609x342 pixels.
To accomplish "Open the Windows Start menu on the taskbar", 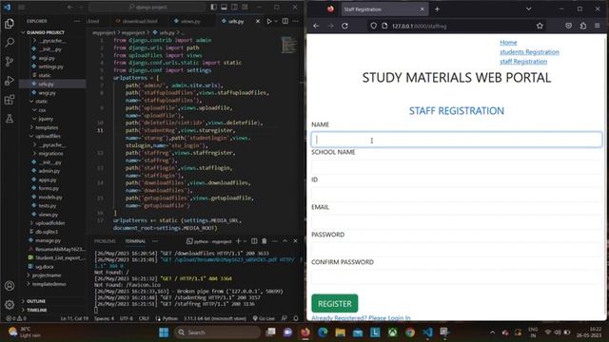I will pos(164,332).
